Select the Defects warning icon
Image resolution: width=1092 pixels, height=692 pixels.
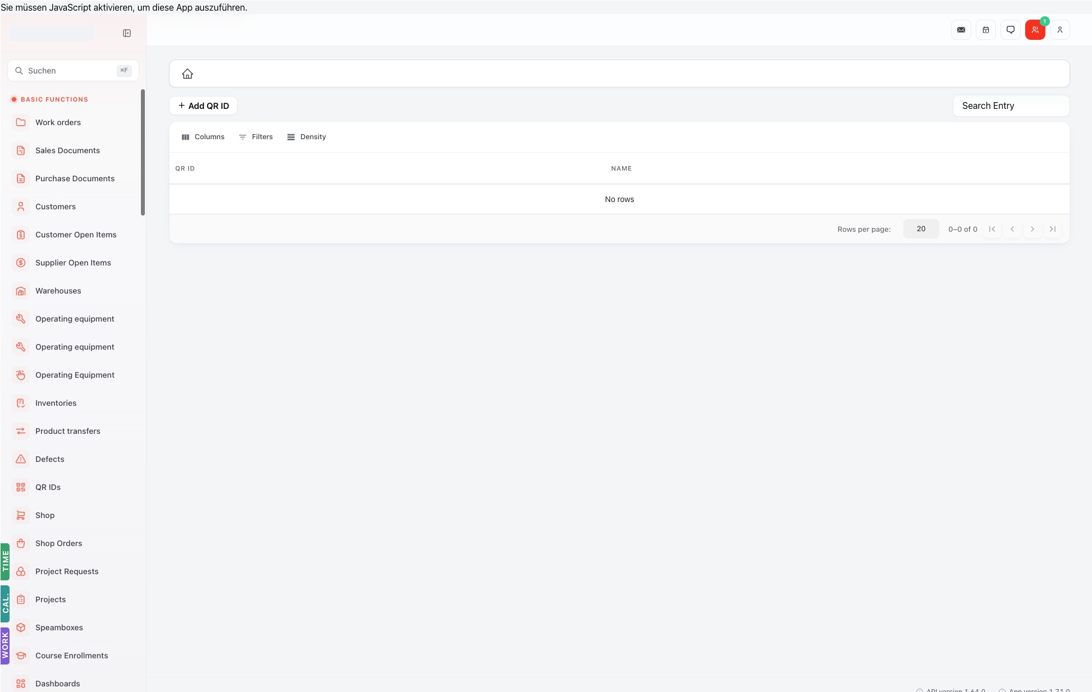click(x=21, y=459)
